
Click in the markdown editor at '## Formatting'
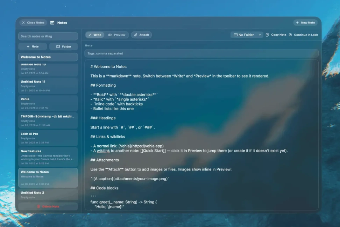point(103,85)
